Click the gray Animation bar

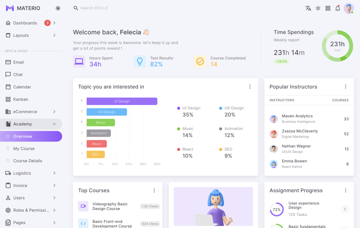pos(99,133)
